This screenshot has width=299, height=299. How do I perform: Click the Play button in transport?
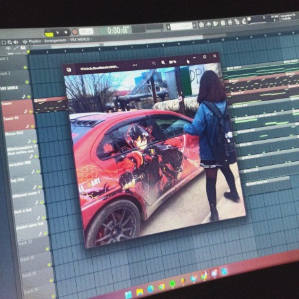click(57, 33)
